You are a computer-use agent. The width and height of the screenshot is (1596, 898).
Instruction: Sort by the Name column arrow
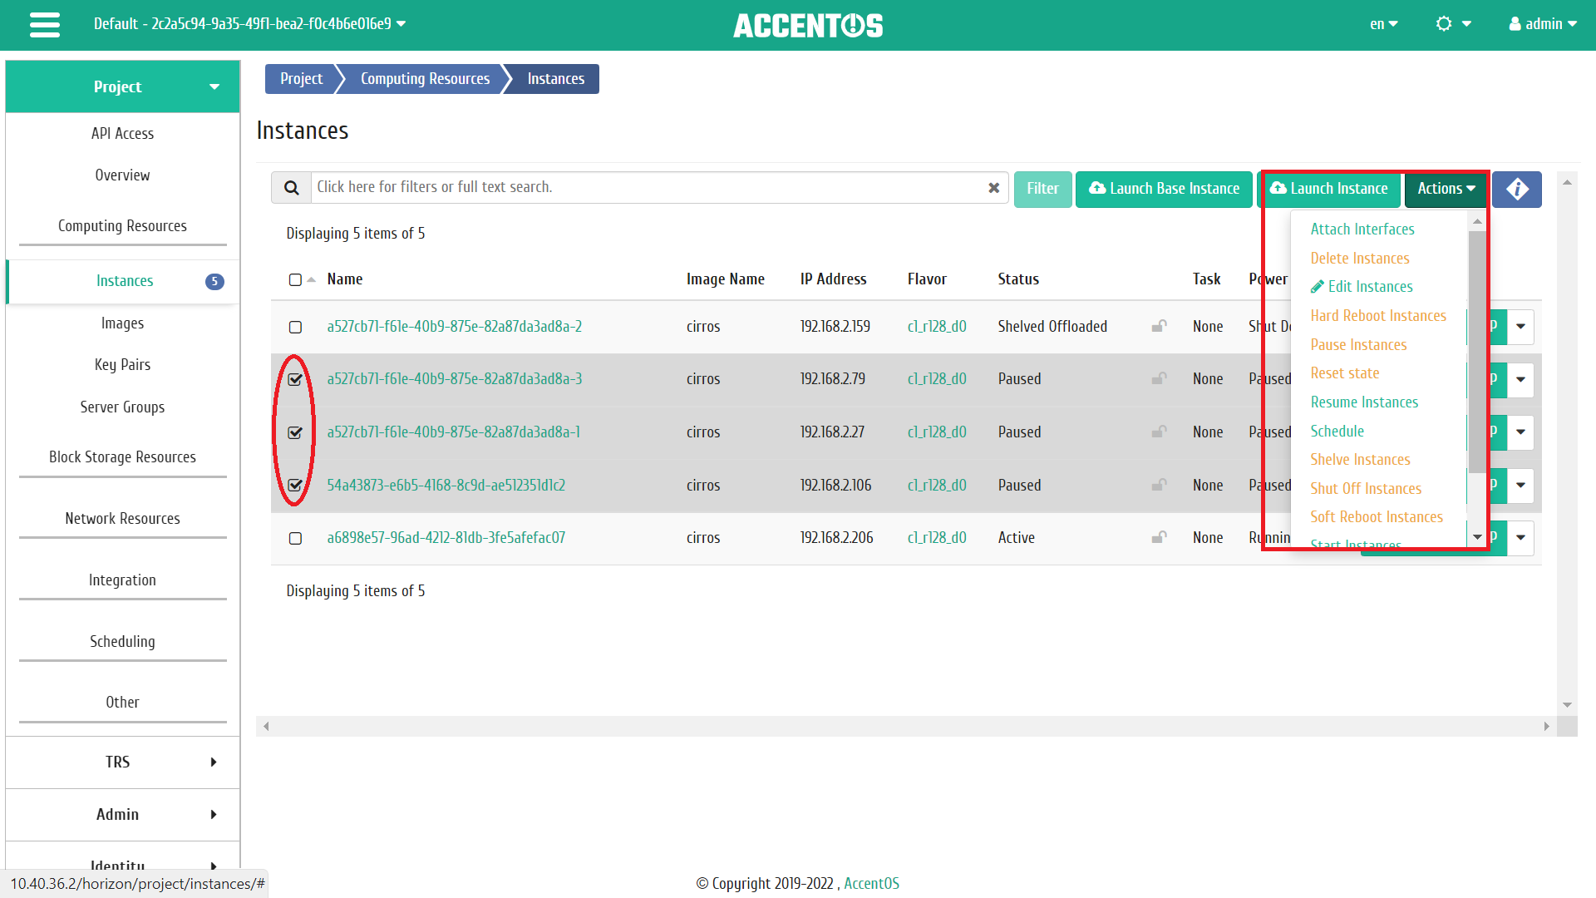(x=312, y=279)
